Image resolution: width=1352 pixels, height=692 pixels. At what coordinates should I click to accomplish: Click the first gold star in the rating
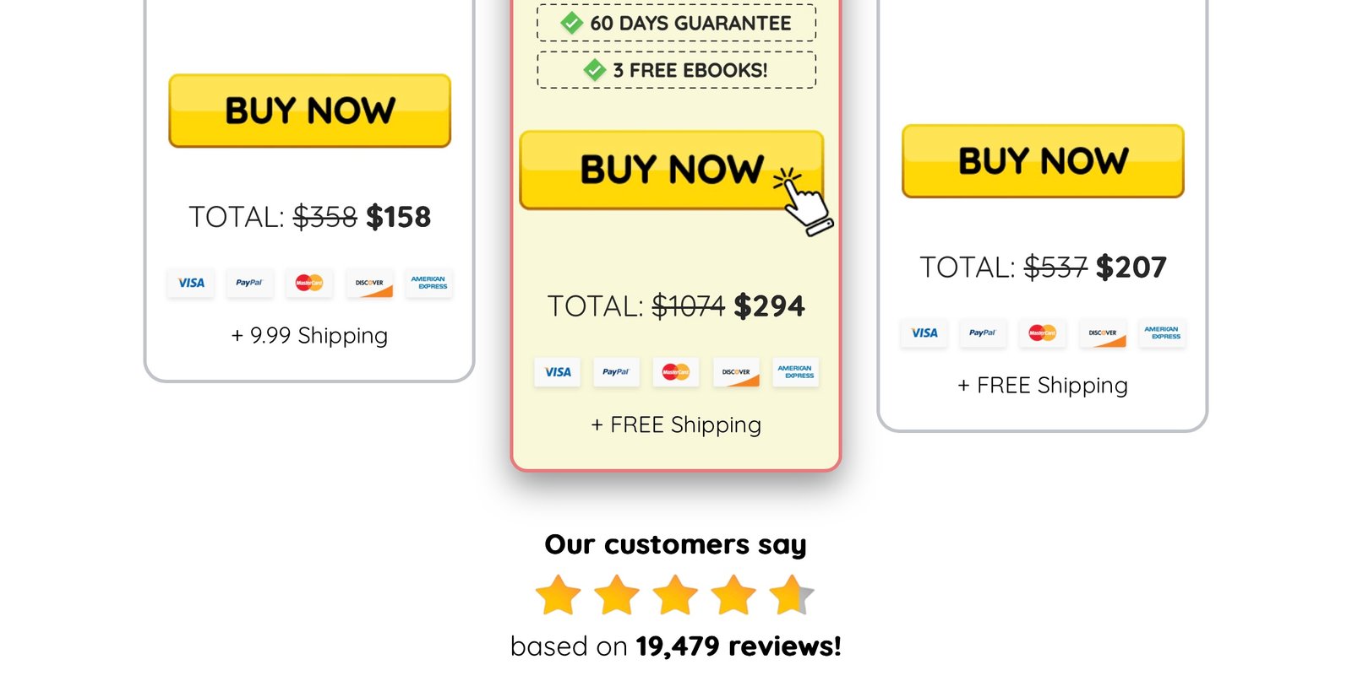point(559,595)
